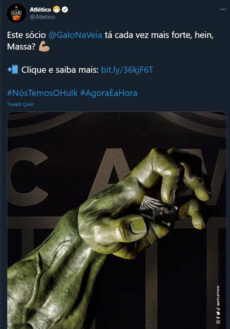Click Tweeti Çevir to translate tweet
The width and height of the screenshot is (230, 329).
(21, 104)
